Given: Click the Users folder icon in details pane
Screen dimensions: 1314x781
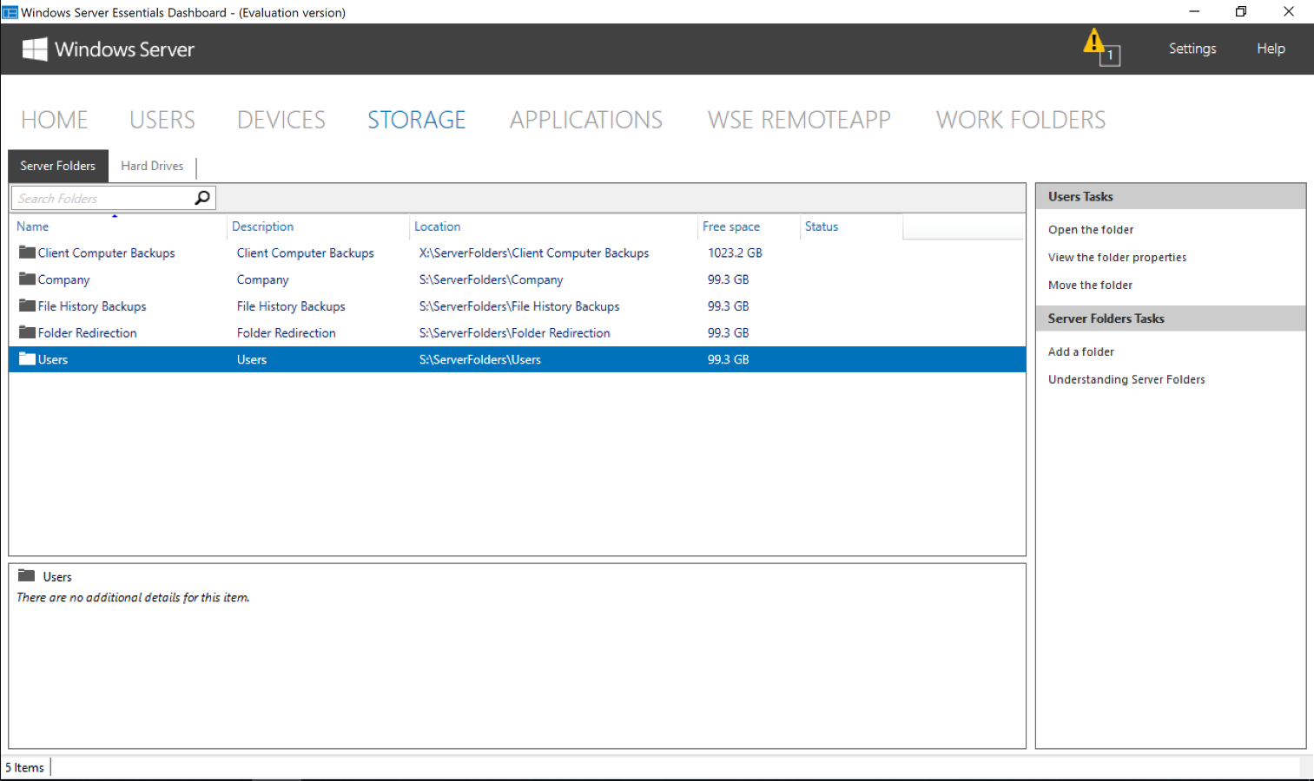Looking at the screenshot, I should click(27, 576).
